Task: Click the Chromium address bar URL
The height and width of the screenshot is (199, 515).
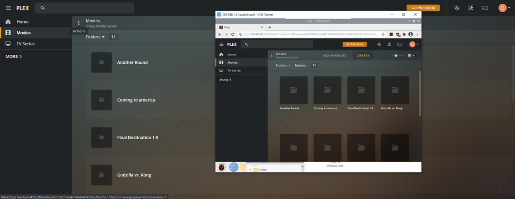Action: [311, 34]
